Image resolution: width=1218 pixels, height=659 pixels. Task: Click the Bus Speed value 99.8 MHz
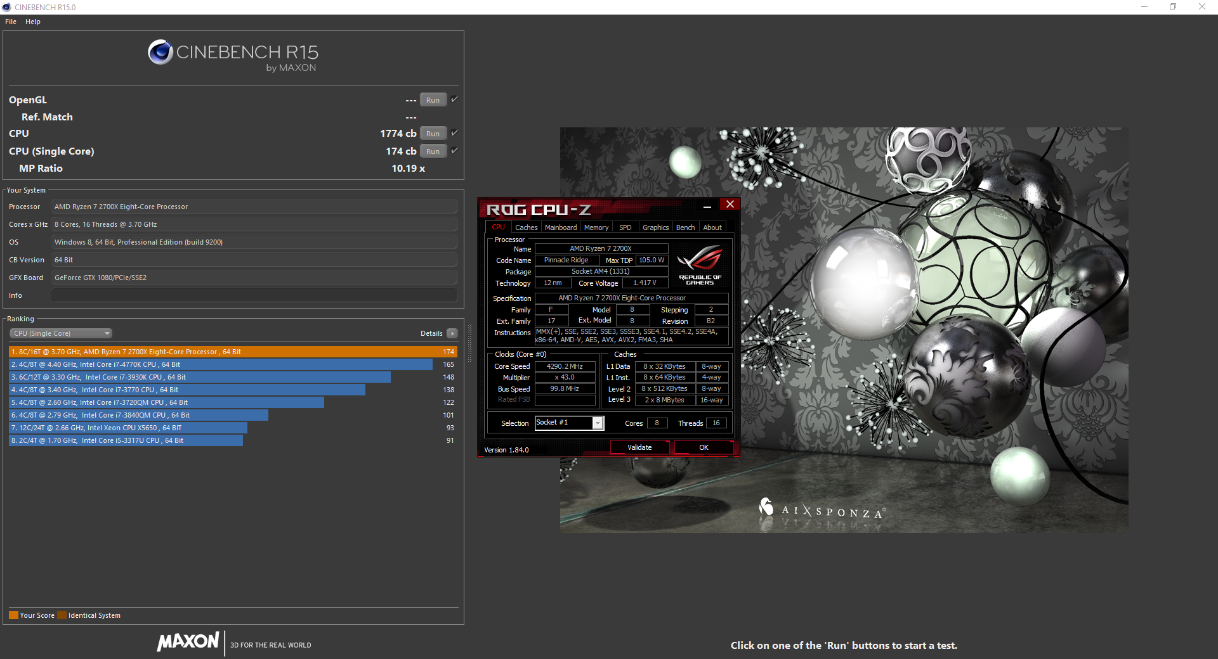565,388
